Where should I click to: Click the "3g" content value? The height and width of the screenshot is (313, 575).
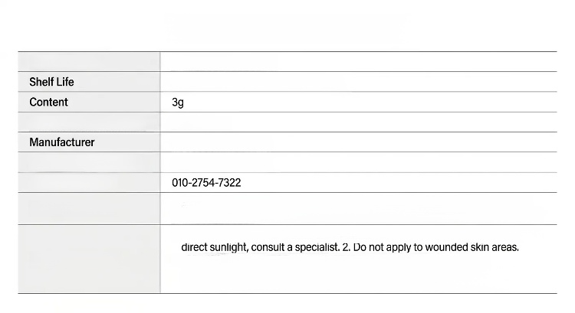coord(178,102)
